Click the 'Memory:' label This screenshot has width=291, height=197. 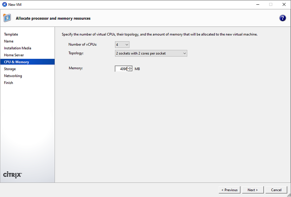(x=76, y=68)
